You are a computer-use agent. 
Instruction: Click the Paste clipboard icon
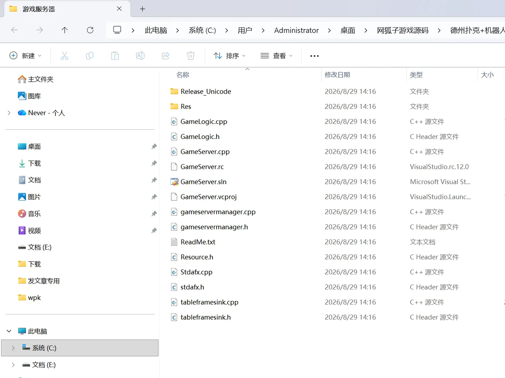[115, 56]
